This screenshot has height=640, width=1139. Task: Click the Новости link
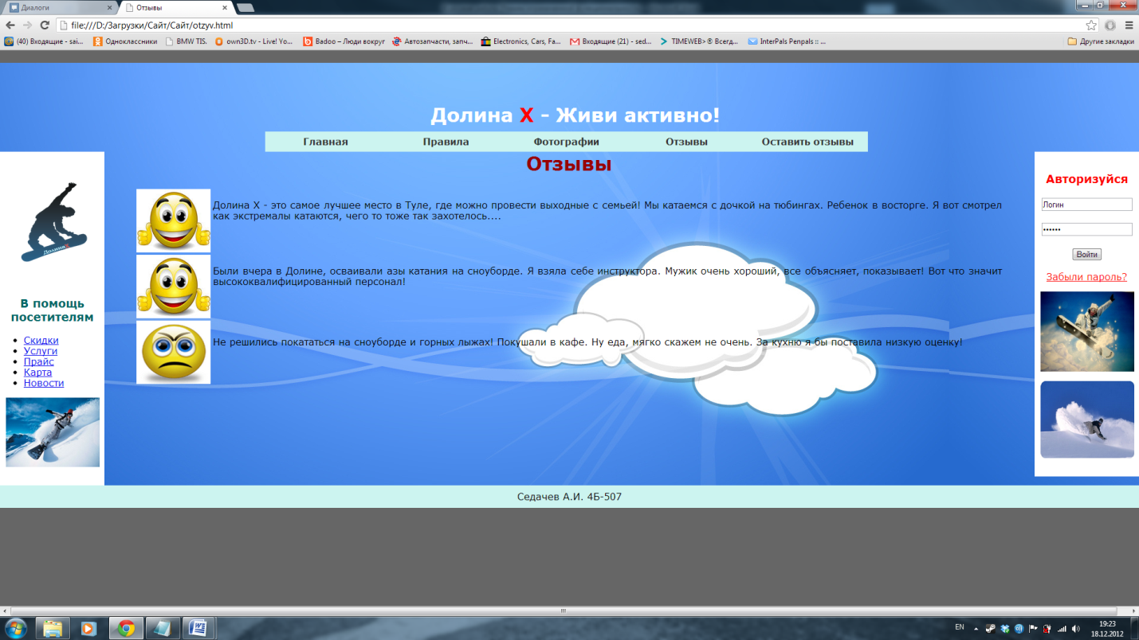tap(44, 383)
